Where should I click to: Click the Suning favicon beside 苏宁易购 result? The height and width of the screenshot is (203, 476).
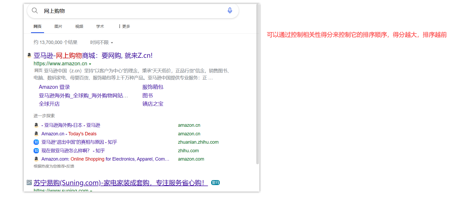click(29, 182)
